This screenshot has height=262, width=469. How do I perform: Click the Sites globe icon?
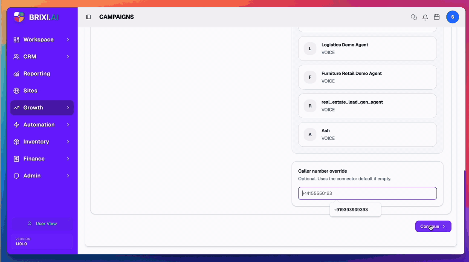tap(17, 91)
